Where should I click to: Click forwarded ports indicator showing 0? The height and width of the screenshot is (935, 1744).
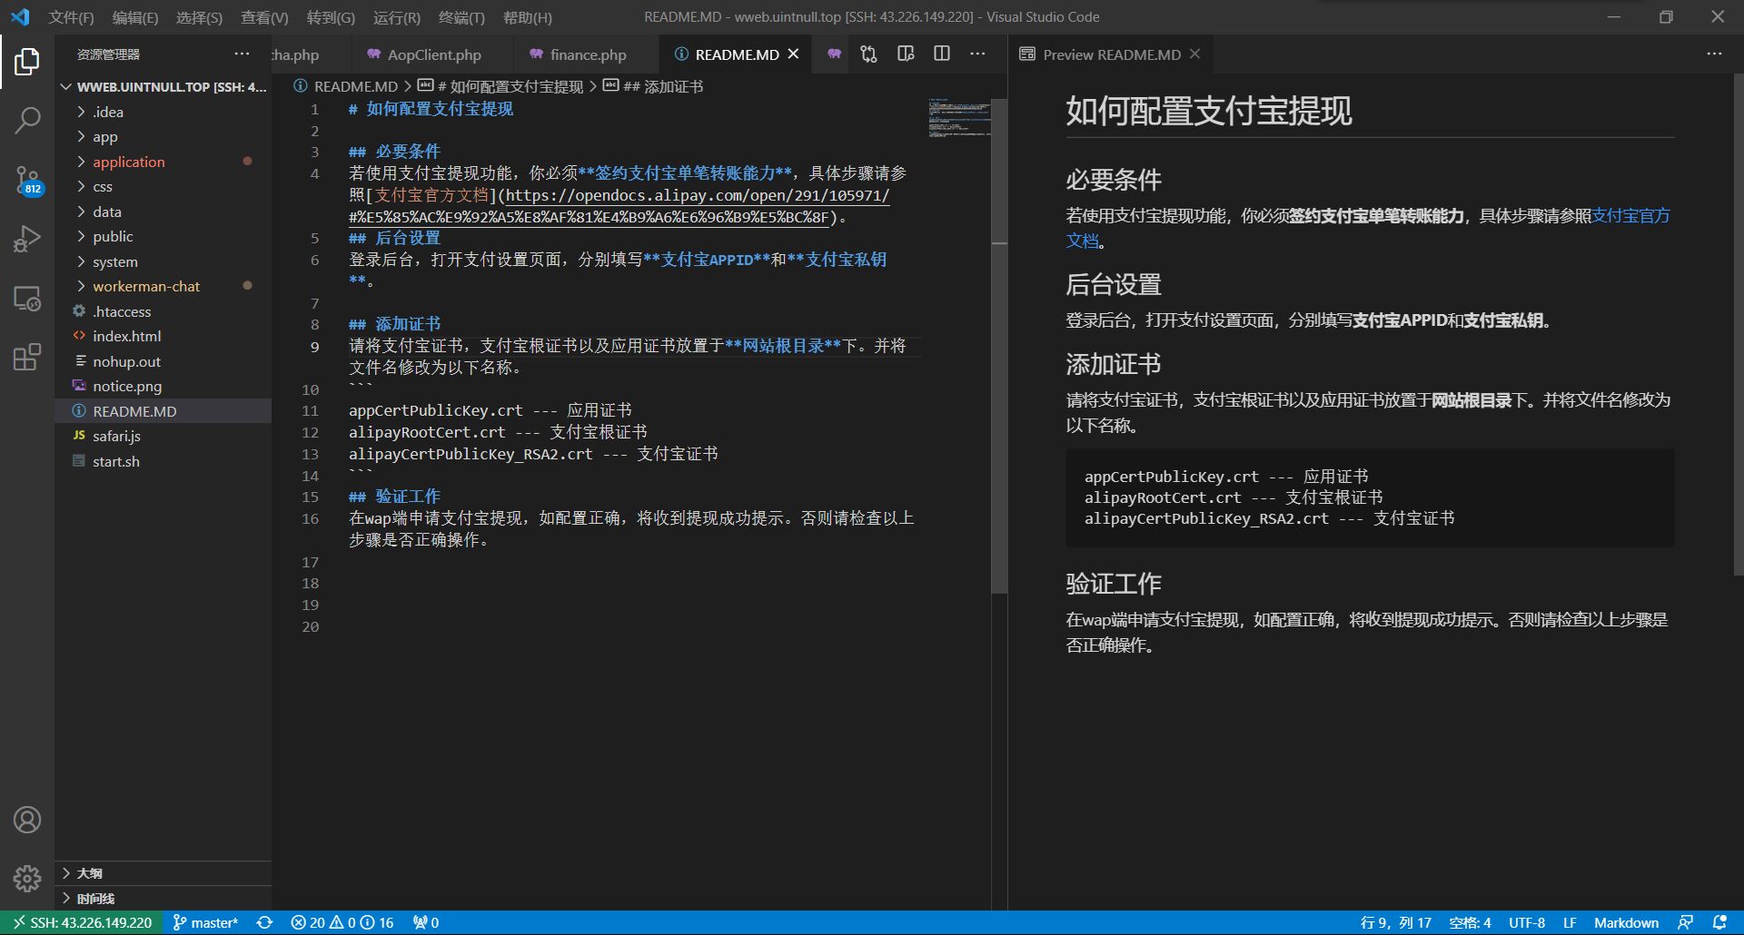point(425,922)
